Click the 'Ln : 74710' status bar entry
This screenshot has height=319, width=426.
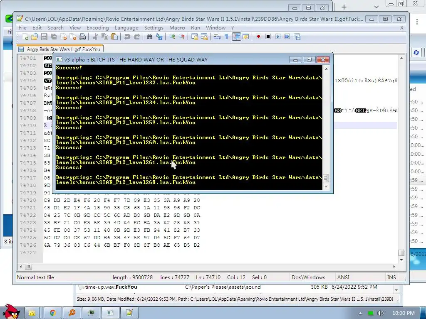208,277
